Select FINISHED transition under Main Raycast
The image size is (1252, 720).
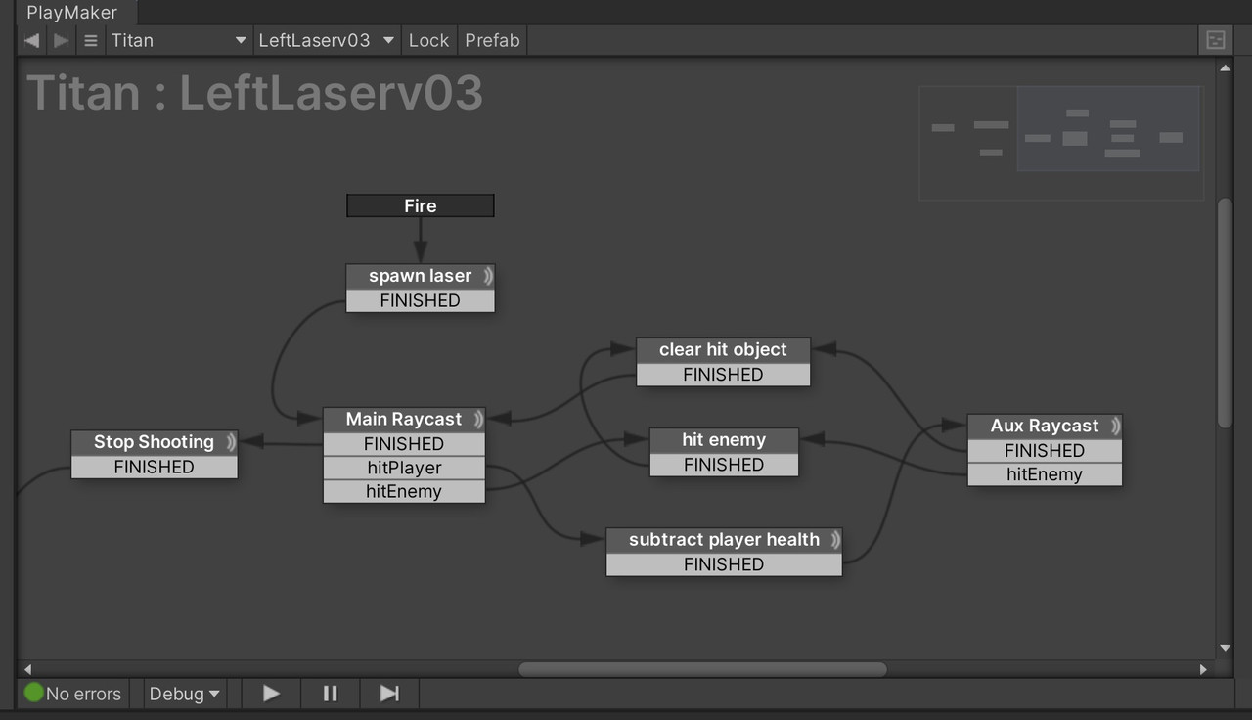pos(404,443)
